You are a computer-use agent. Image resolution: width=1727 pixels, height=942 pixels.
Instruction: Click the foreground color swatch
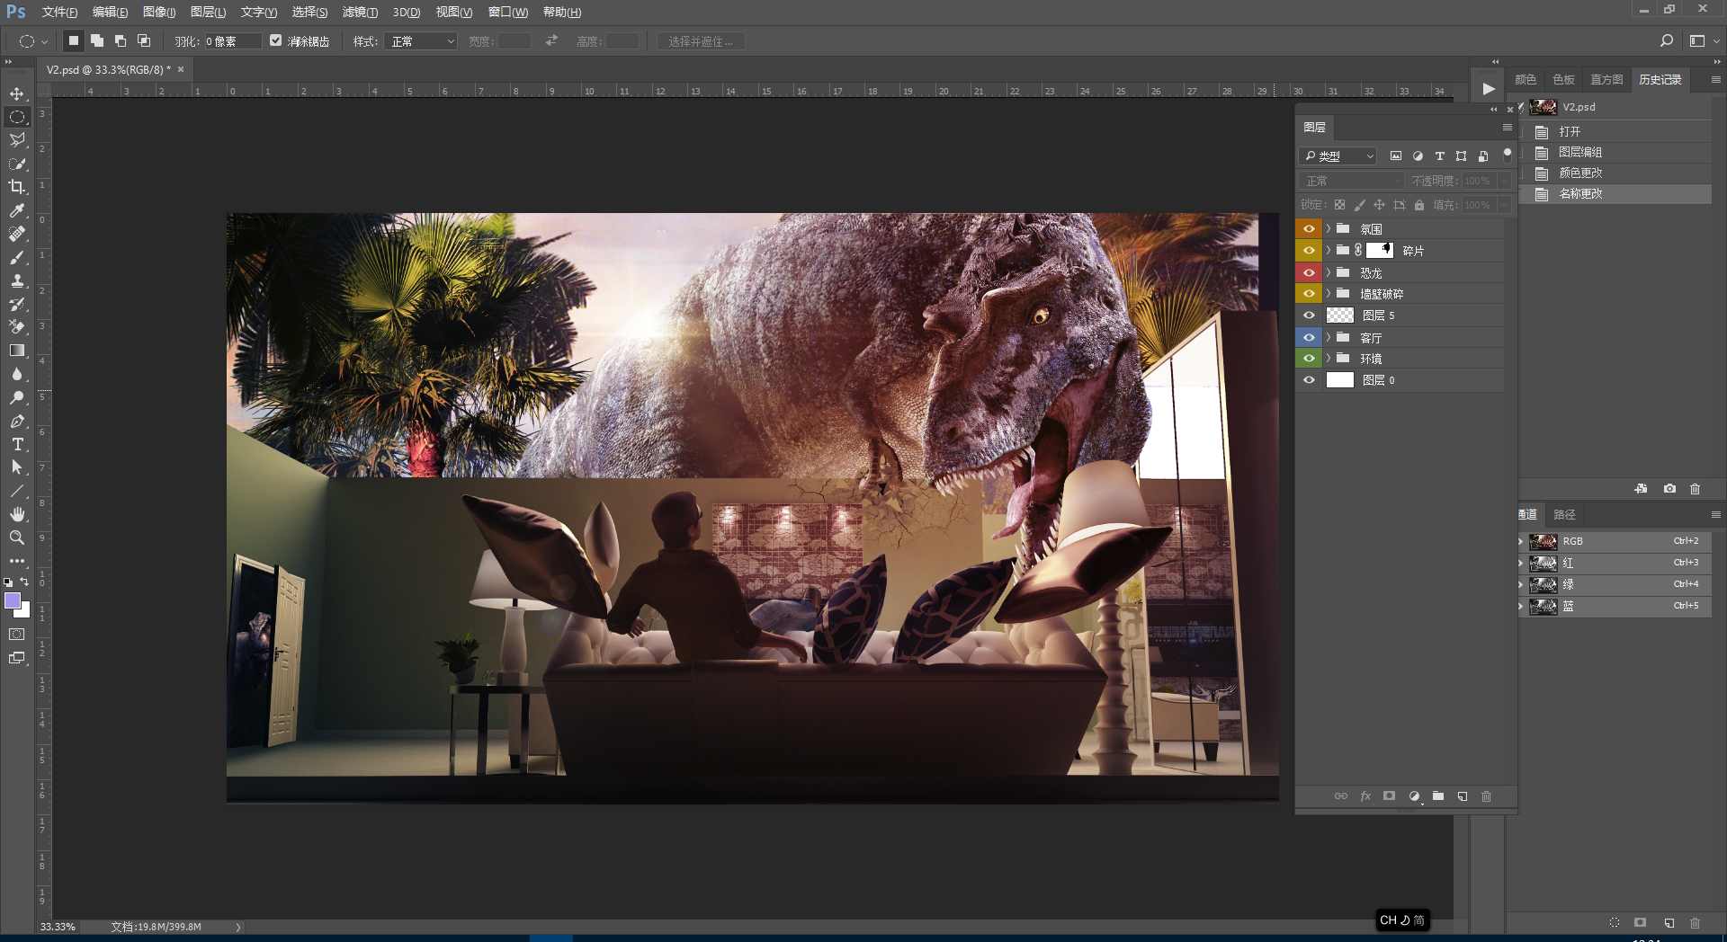click(13, 600)
